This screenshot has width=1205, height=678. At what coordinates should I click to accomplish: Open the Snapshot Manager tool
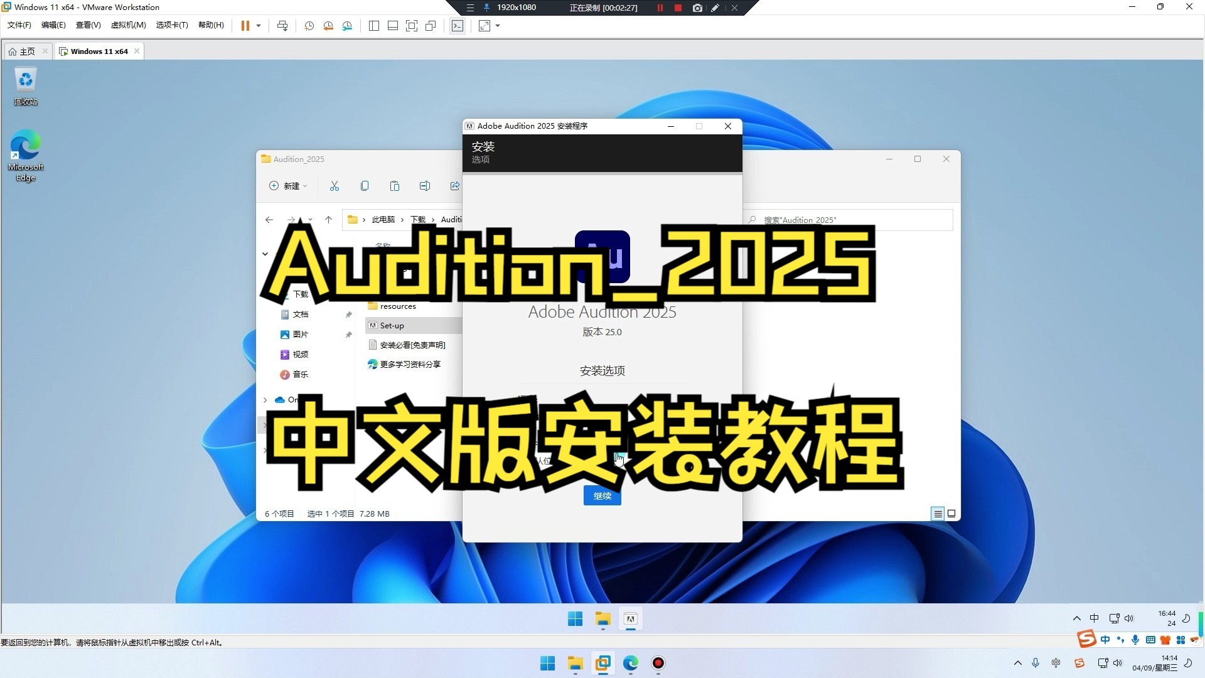[x=347, y=26]
